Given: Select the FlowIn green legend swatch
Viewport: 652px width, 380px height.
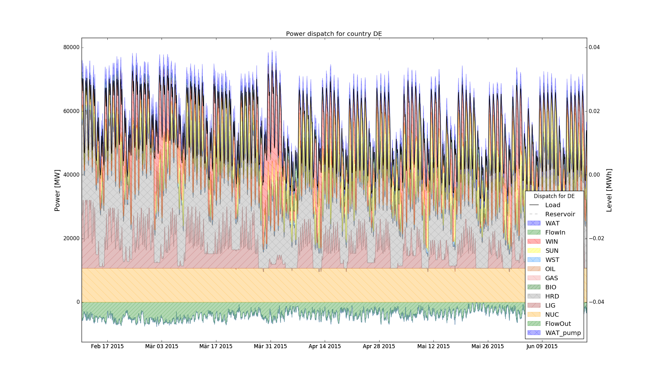Looking at the screenshot, I should (x=535, y=232).
